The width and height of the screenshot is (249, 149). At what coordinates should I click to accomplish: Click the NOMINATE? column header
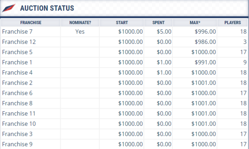[x=80, y=23]
